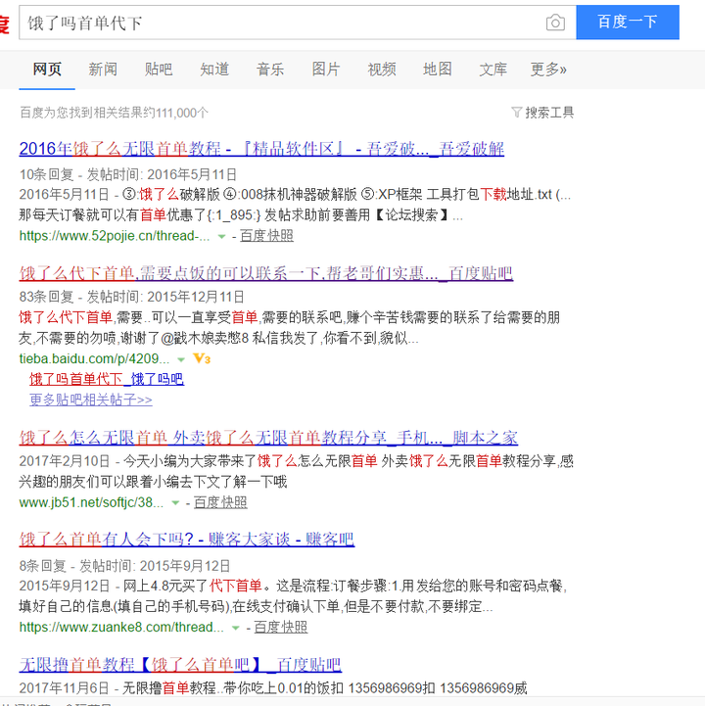Click the funnel icon beside 搜索工具
Screen dimensions: 705x706
pyautogui.click(x=516, y=112)
